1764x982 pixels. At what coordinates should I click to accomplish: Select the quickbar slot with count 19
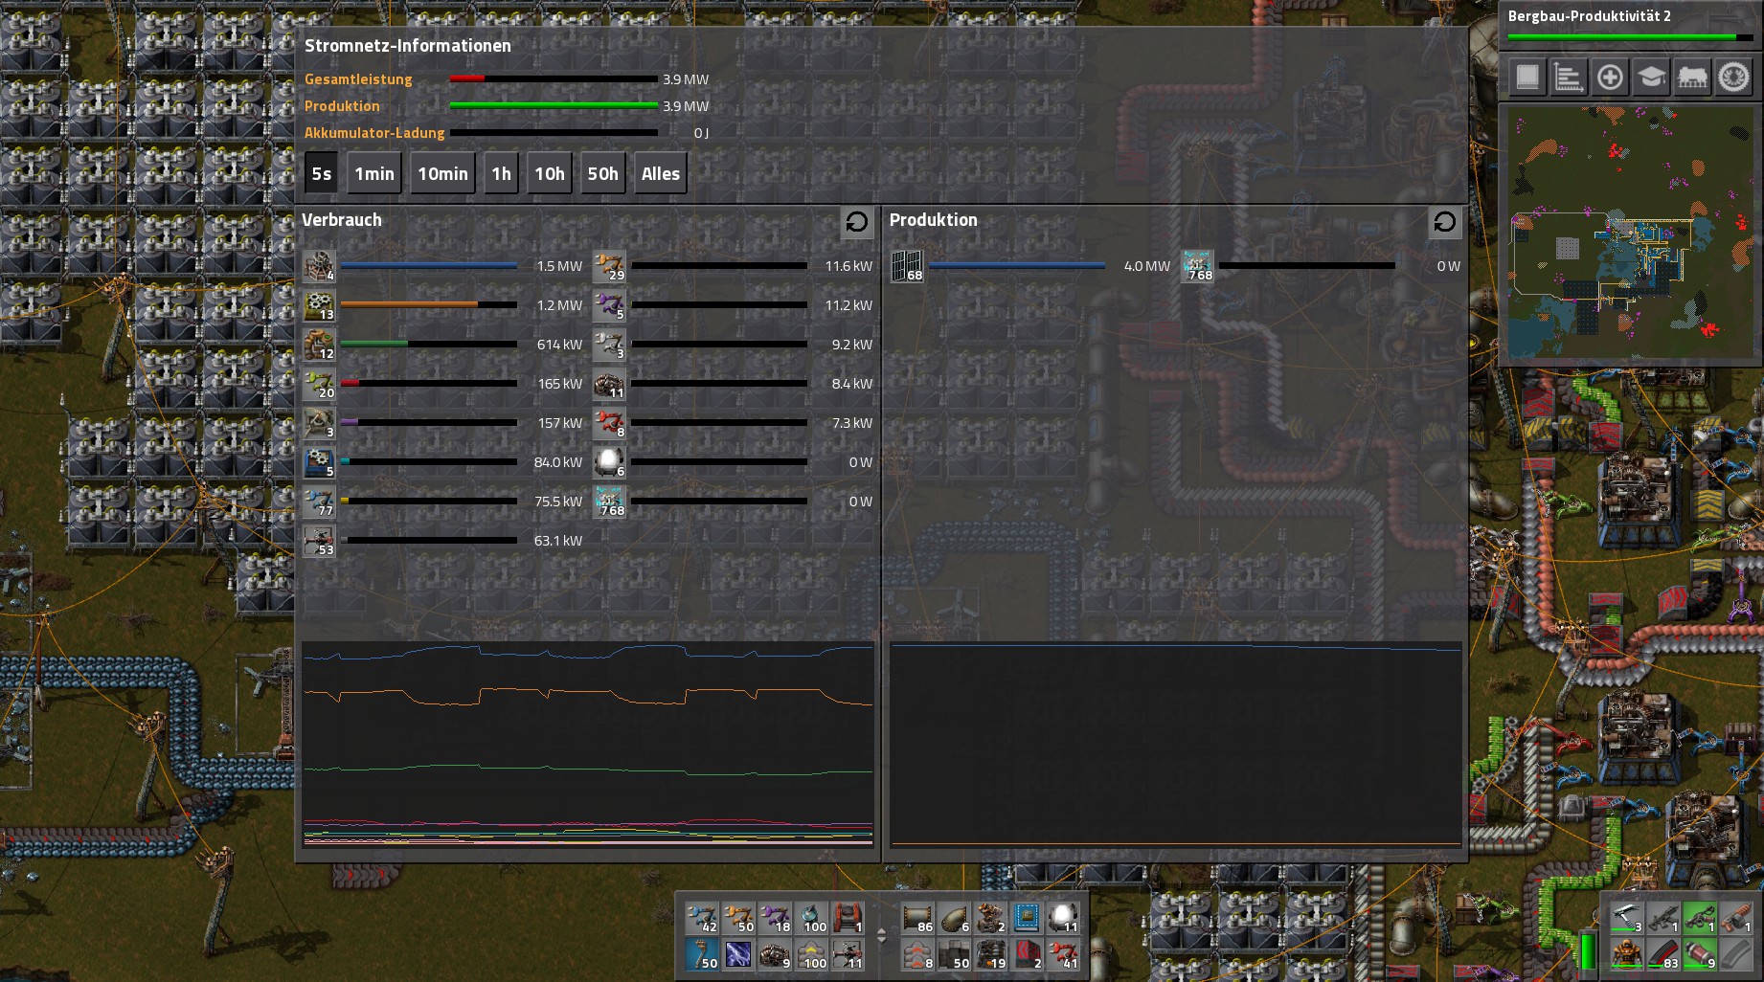coord(990,953)
